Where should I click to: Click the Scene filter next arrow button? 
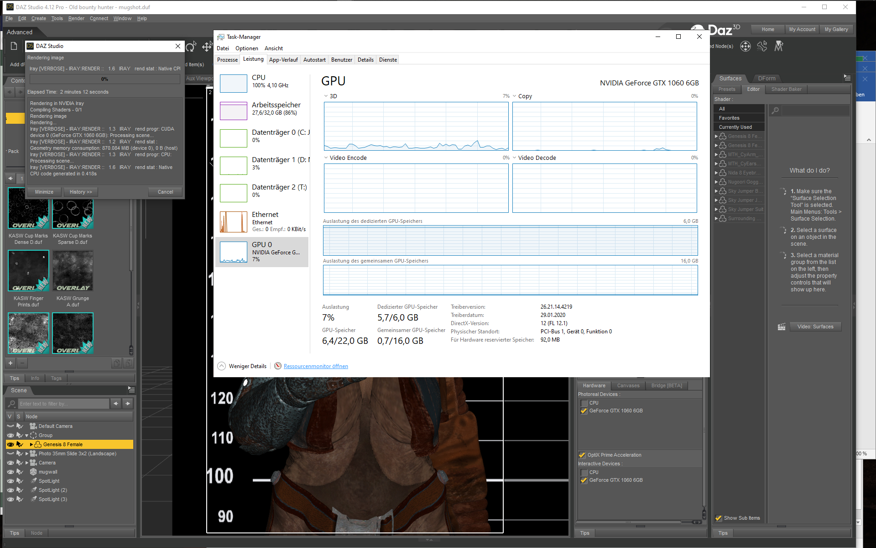128,404
